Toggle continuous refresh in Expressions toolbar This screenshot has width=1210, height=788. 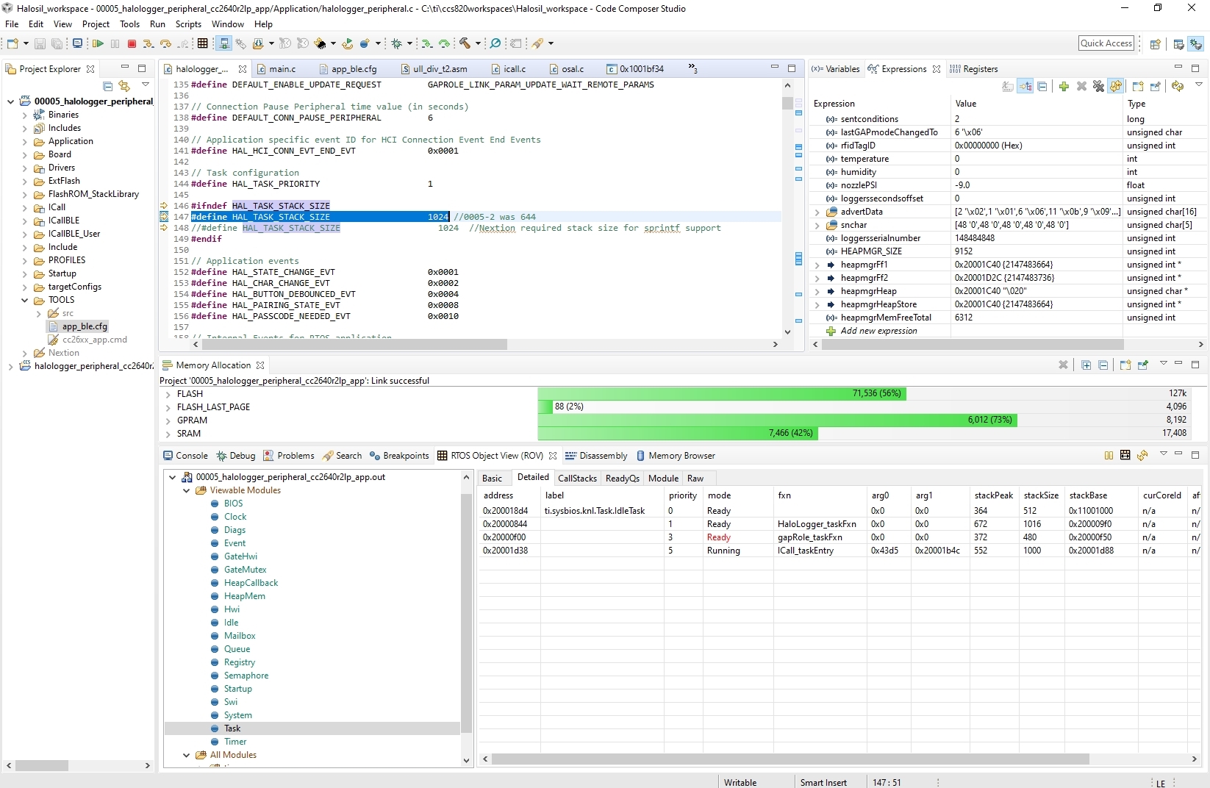click(1116, 87)
